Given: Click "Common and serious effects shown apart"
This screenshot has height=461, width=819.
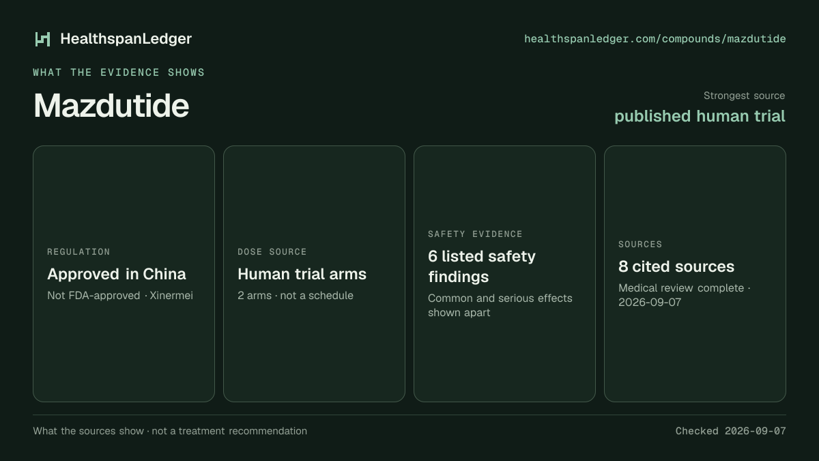Looking at the screenshot, I should 500,305.
